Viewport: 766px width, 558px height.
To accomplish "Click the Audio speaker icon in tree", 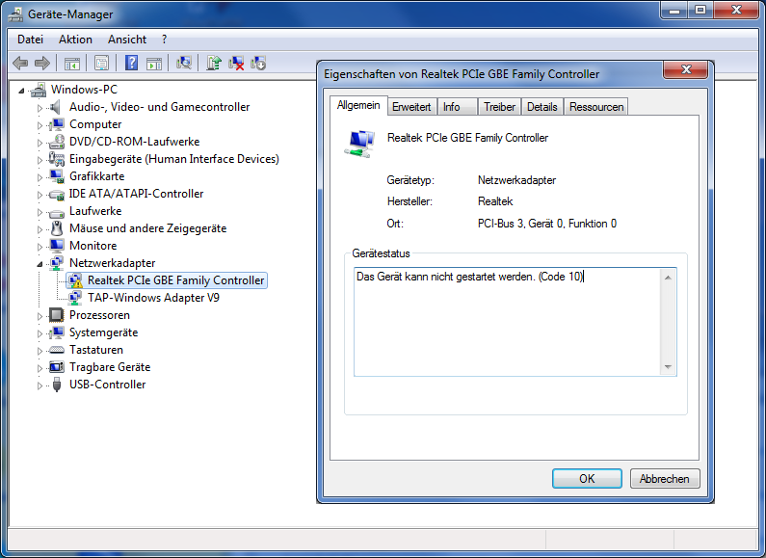I will tap(56, 107).
